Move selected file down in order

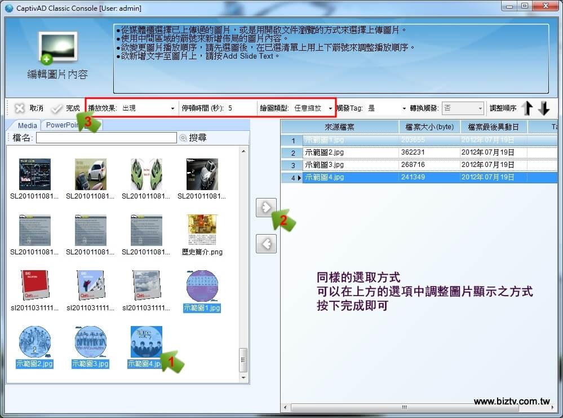544,108
